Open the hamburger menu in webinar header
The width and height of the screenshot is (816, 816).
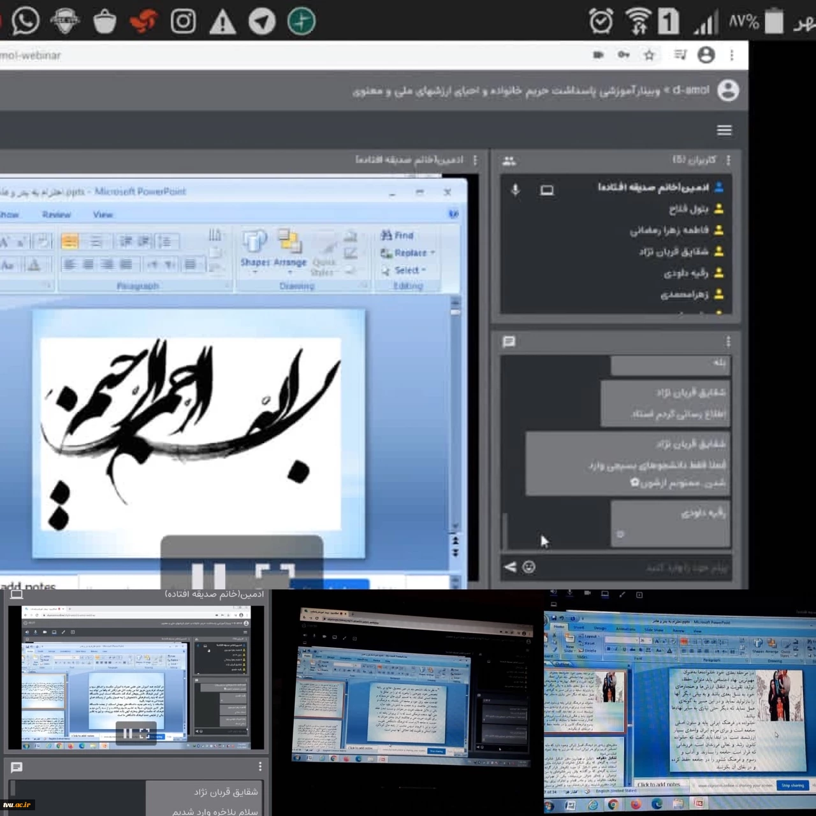click(724, 130)
